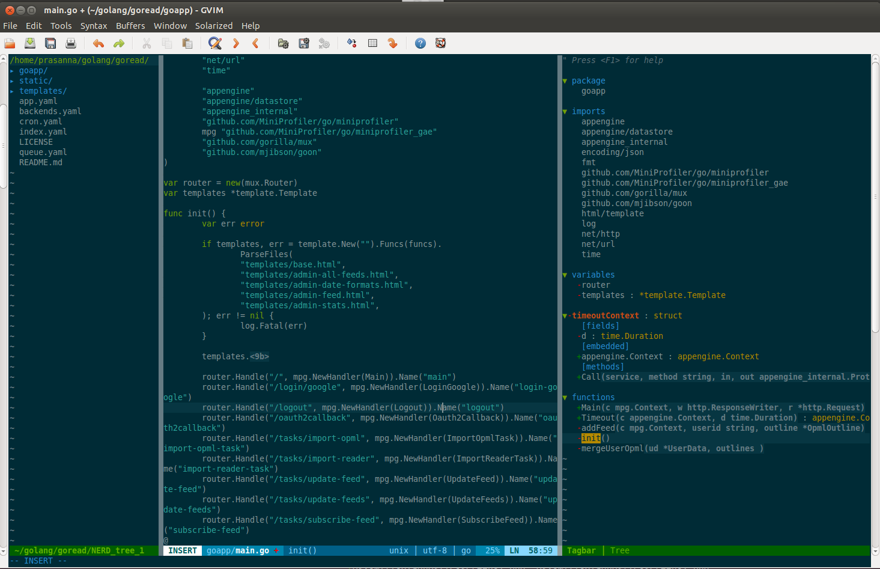Click the green Redo arrow icon

(x=119, y=43)
